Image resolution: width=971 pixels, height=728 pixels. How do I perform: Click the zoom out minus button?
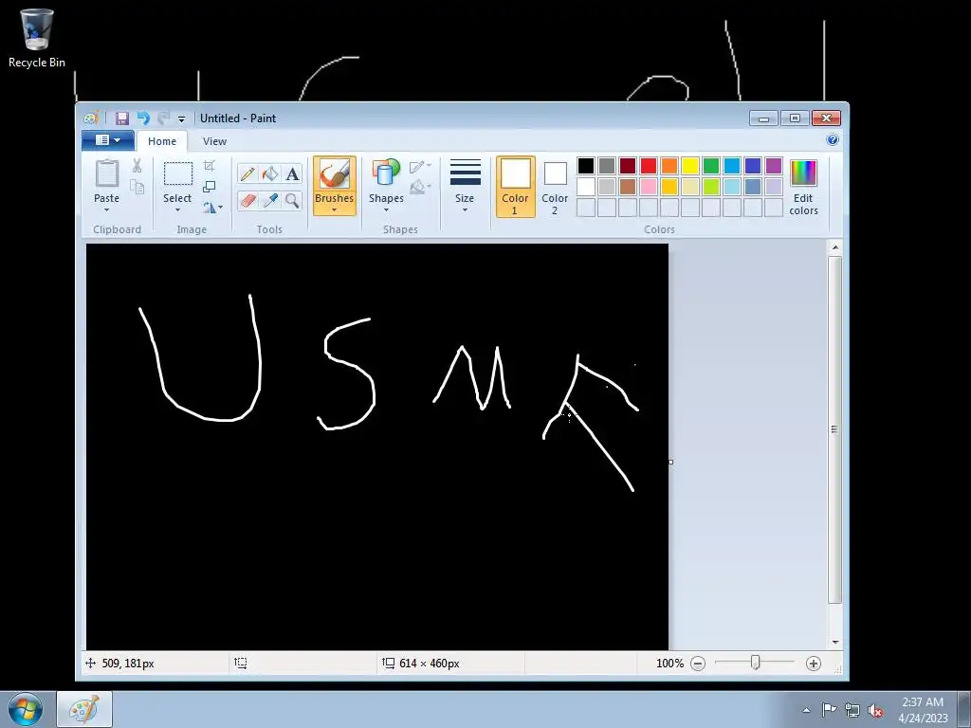[x=698, y=664]
